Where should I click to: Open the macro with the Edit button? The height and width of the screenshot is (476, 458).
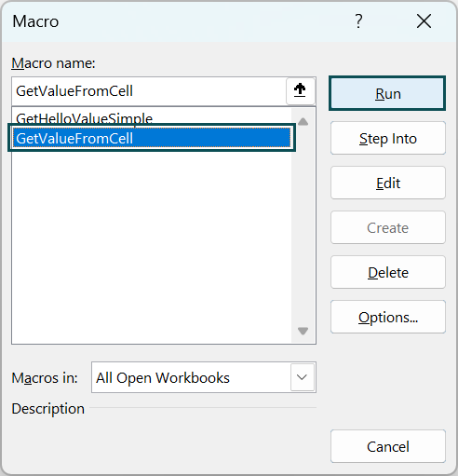click(388, 183)
